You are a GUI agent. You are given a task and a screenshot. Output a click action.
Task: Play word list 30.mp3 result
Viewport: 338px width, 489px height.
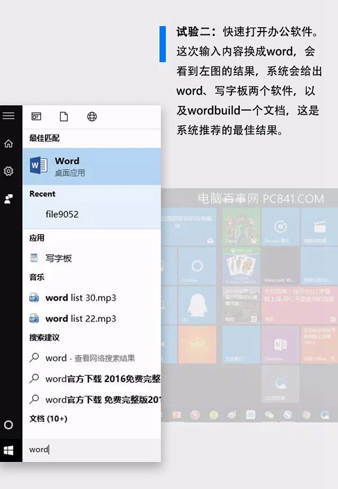[x=81, y=298]
